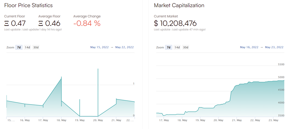
Task: Click the May 15, 2022 start date
Action: (x=99, y=47)
